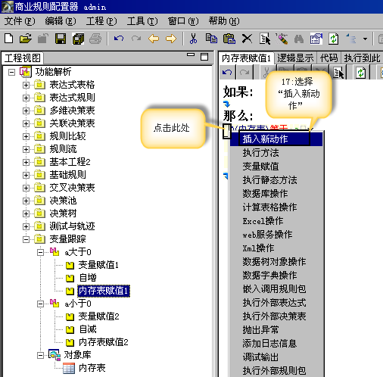
Task: Switch to the 代码 tab
Action: 329,58
